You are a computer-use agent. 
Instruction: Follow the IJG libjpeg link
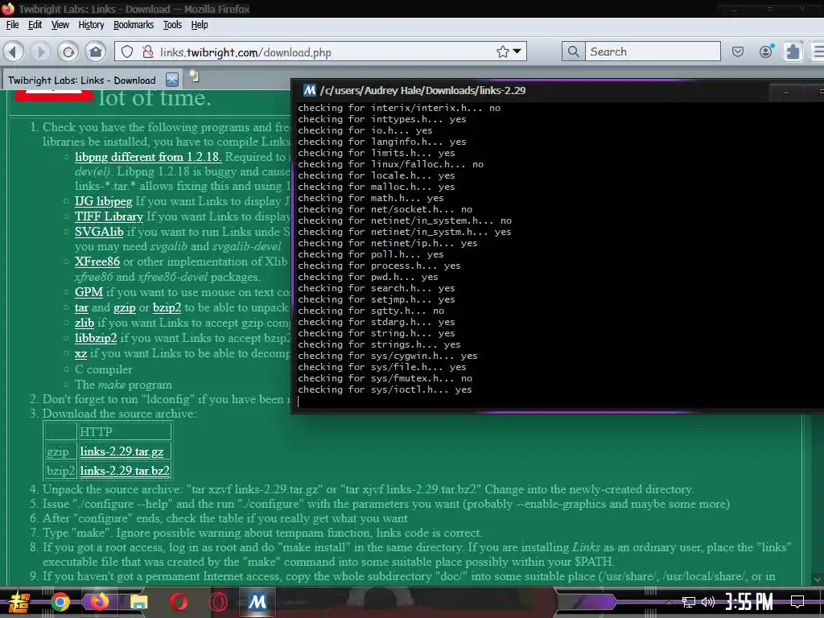click(104, 201)
